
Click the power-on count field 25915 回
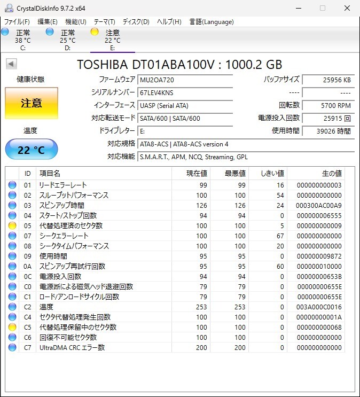(x=328, y=118)
